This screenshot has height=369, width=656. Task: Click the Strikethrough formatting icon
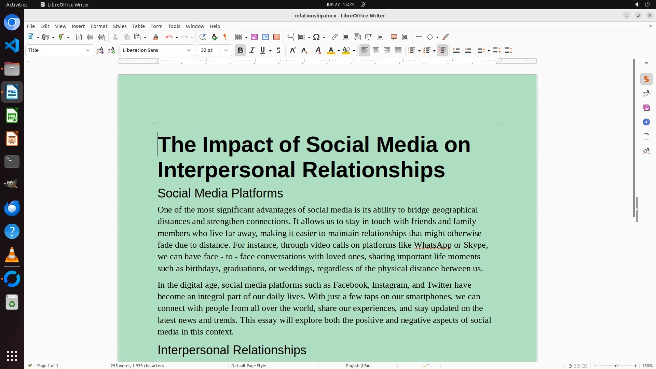pyautogui.click(x=278, y=50)
